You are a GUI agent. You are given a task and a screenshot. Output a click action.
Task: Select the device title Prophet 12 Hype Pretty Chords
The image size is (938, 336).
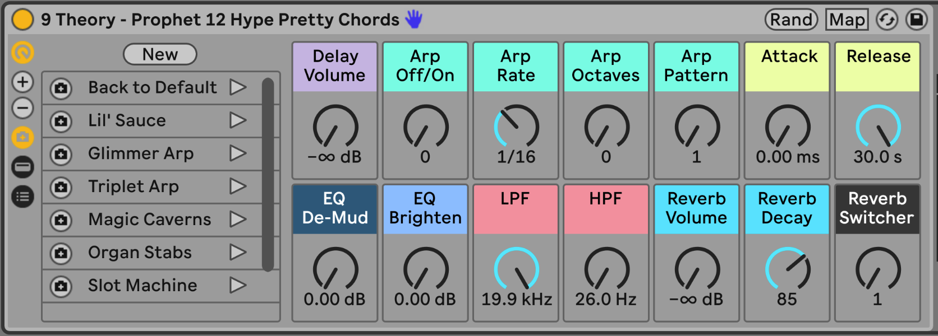pos(265,20)
